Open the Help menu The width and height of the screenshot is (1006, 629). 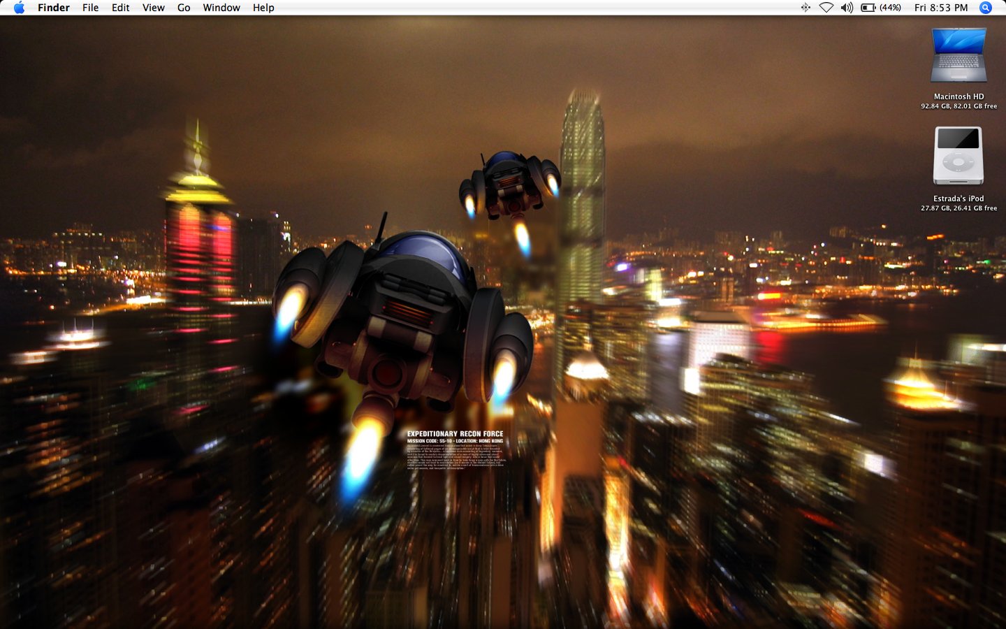[x=263, y=8]
